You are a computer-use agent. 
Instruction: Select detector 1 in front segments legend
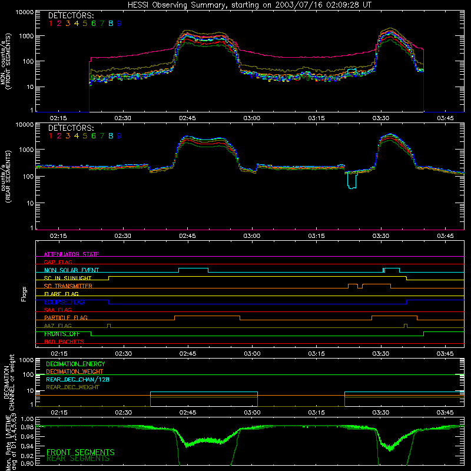click(x=51, y=24)
